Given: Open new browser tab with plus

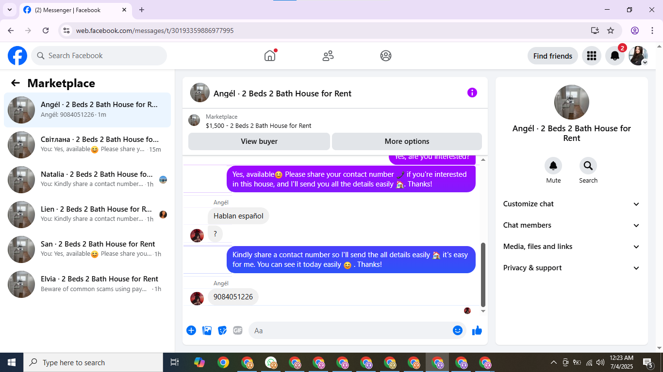Looking at the screenshot, I should (x=142, y=10).
